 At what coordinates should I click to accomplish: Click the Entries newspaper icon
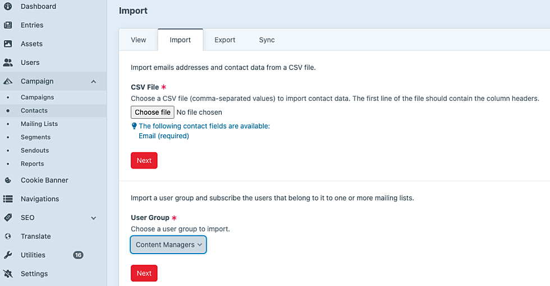pyautogui.click(x=8, y=25)
